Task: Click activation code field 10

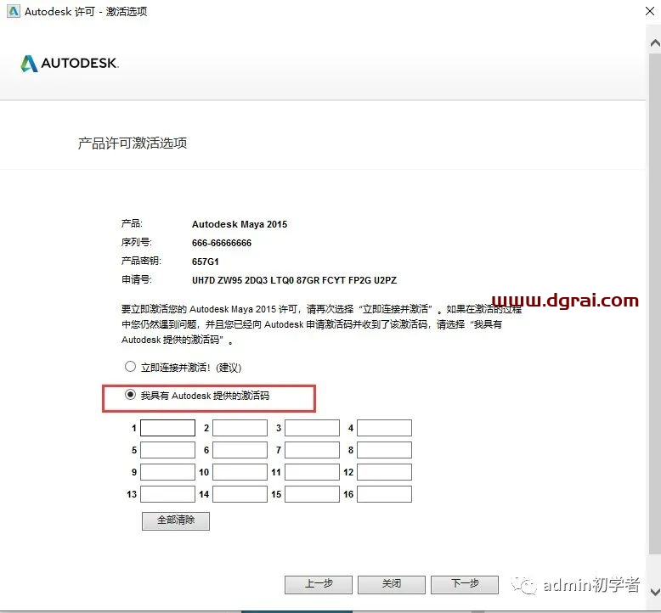Action: tap(240, 472)
